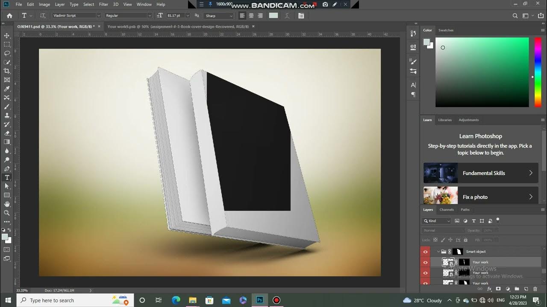Toggle Quick Mask mode
This screenshot has height=307, width=547.
pyautogui.click(x=7, y=249)
